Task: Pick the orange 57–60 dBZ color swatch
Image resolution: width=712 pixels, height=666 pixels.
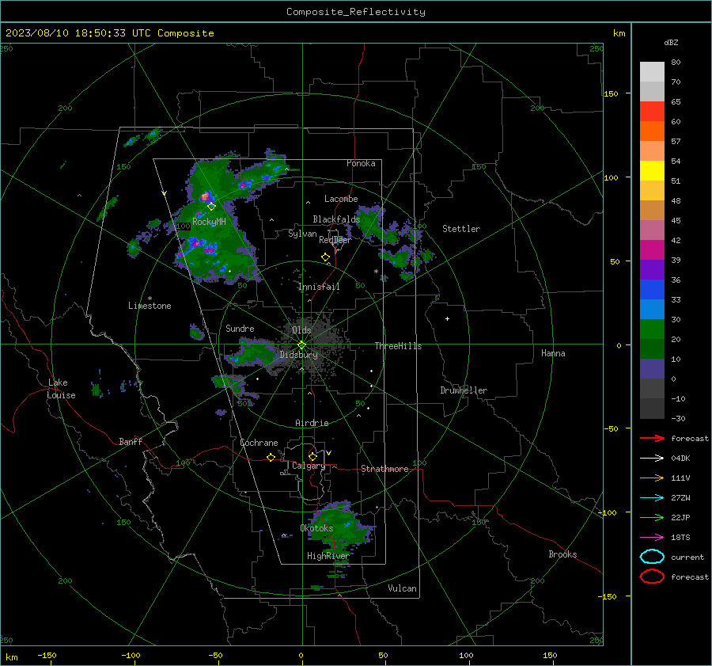Action: (x=652, y=131)
